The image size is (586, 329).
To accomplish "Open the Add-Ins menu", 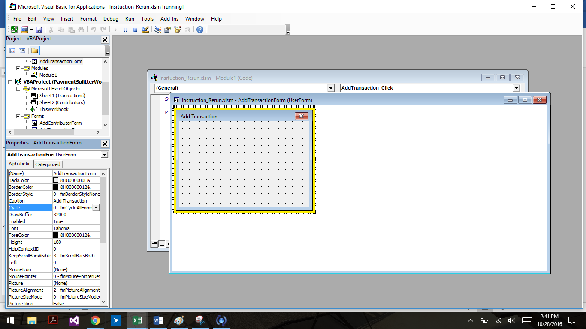I will coord(169,19).
